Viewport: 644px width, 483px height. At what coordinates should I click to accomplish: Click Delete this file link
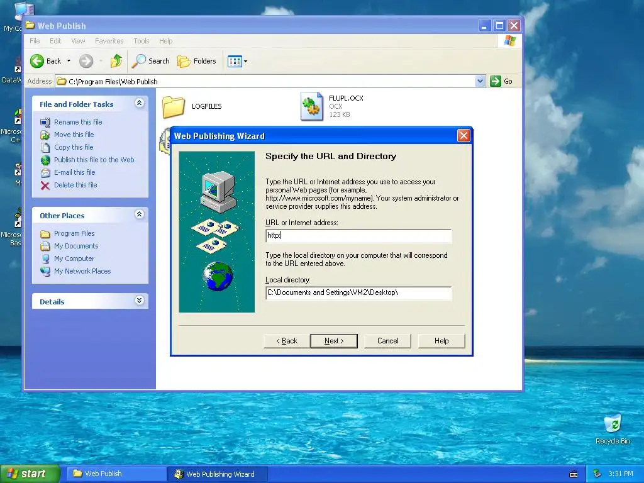pyautogui.click(x=75, y=186)
